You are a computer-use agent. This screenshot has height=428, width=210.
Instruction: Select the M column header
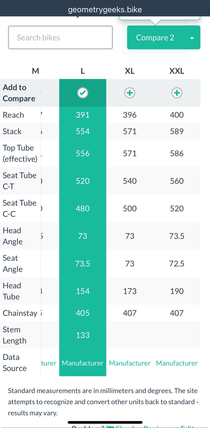(x=35, y=71)
